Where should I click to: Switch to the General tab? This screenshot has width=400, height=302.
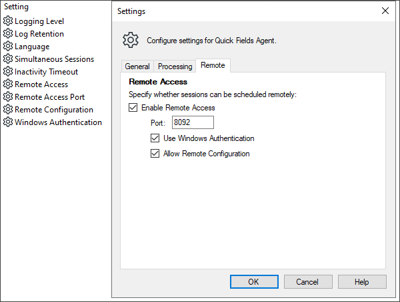coord(137,67)
